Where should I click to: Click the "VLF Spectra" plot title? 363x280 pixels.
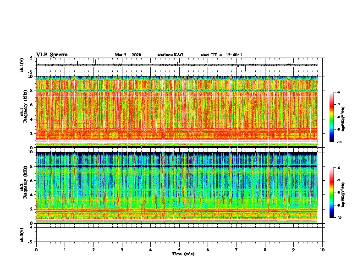[52, 54]
